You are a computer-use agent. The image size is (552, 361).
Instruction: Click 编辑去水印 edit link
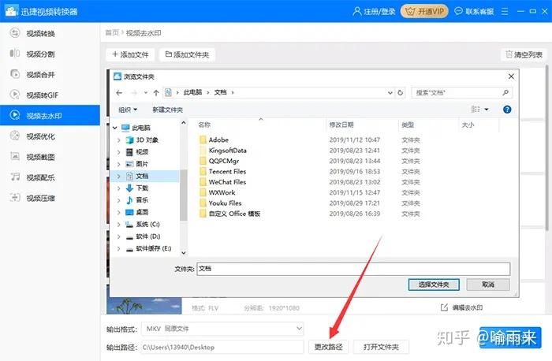pos(461,308)
